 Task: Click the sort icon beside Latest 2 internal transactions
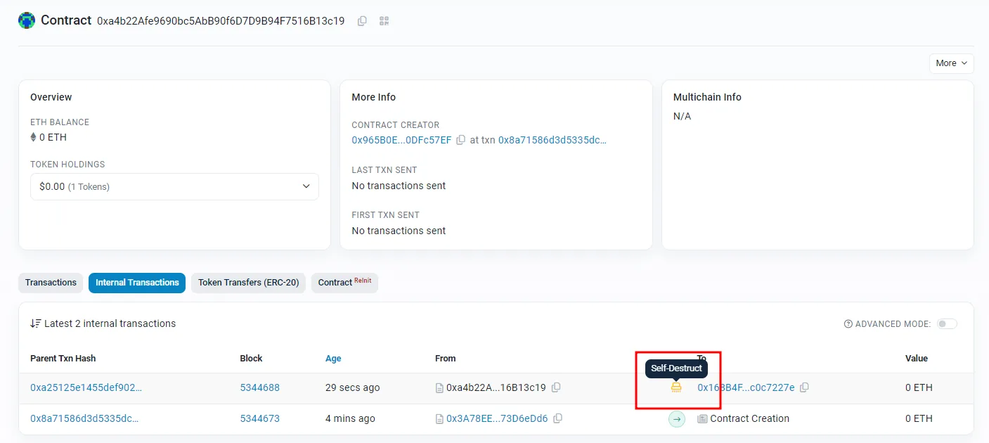click(x=35, y=323)
